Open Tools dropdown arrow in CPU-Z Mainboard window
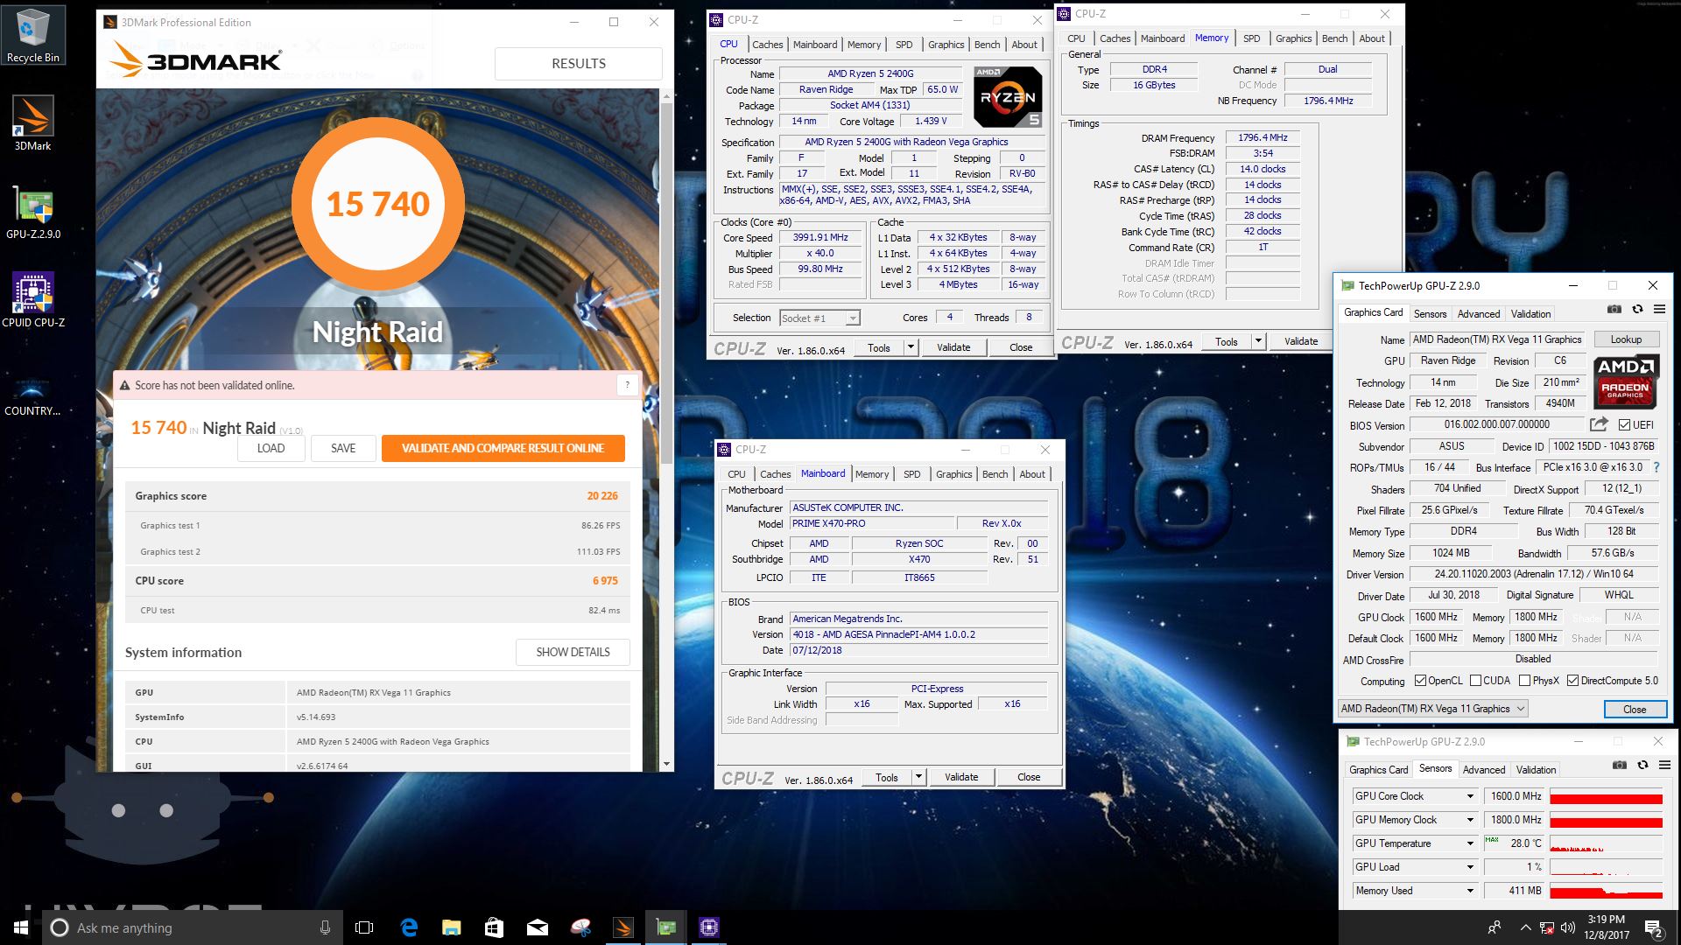This screenshot has height=945, width=1681. (x=918, y=777)
